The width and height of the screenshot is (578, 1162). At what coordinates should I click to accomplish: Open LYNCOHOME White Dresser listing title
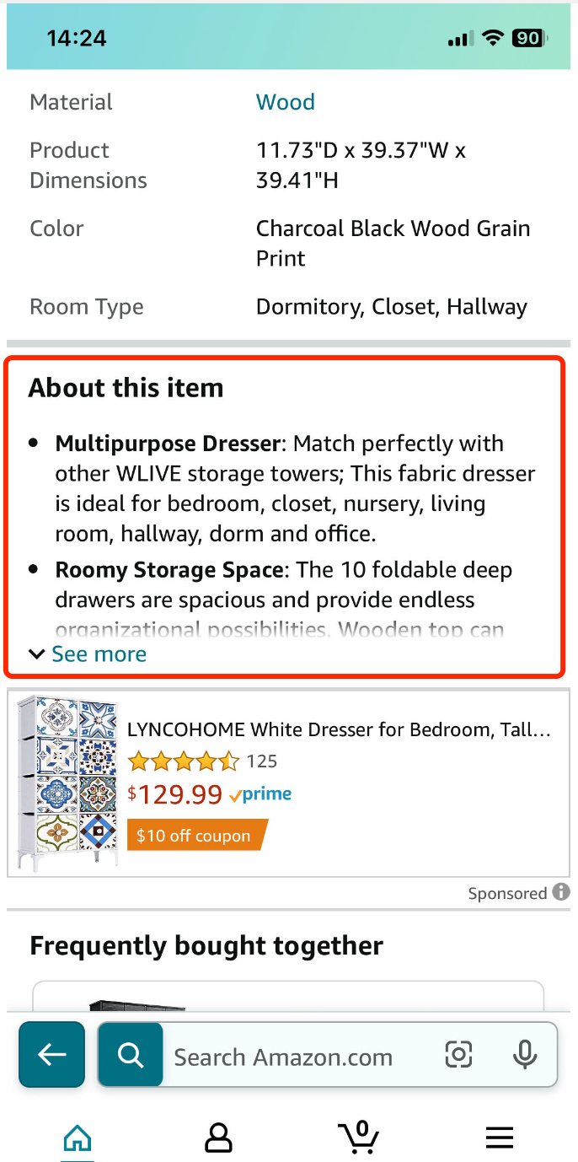click(x=339, y=729)
